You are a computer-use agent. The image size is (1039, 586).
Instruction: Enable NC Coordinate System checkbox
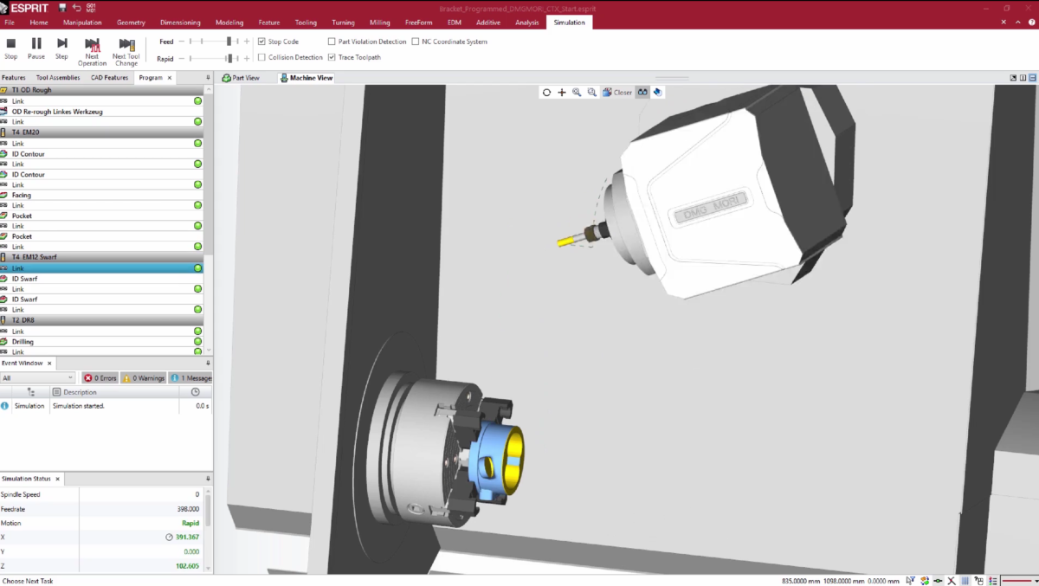[416, 42]
